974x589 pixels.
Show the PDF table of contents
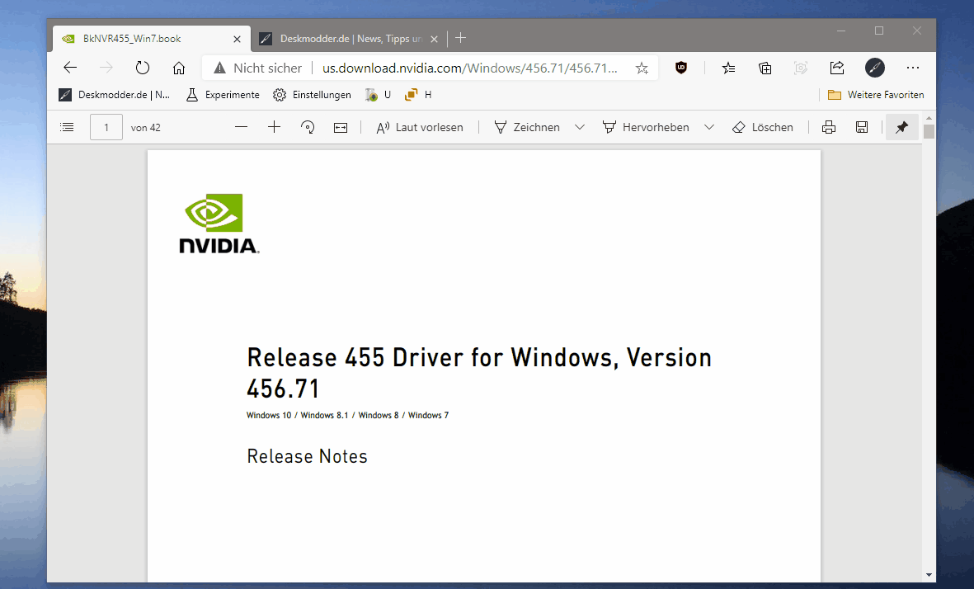67,127
